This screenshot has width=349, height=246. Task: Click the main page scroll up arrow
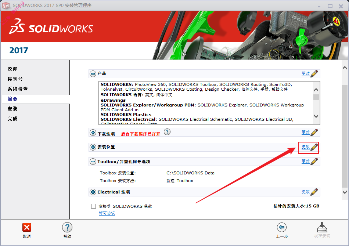[x=345, y=68]
